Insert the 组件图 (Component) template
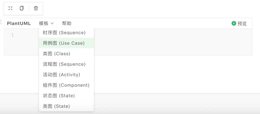Viewport: 260px width, 114px height. pyautogui.click(x=66, y=85)
